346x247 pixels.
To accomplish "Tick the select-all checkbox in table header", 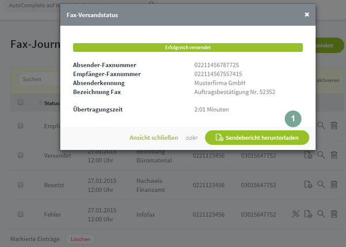I will click(21, 102).
